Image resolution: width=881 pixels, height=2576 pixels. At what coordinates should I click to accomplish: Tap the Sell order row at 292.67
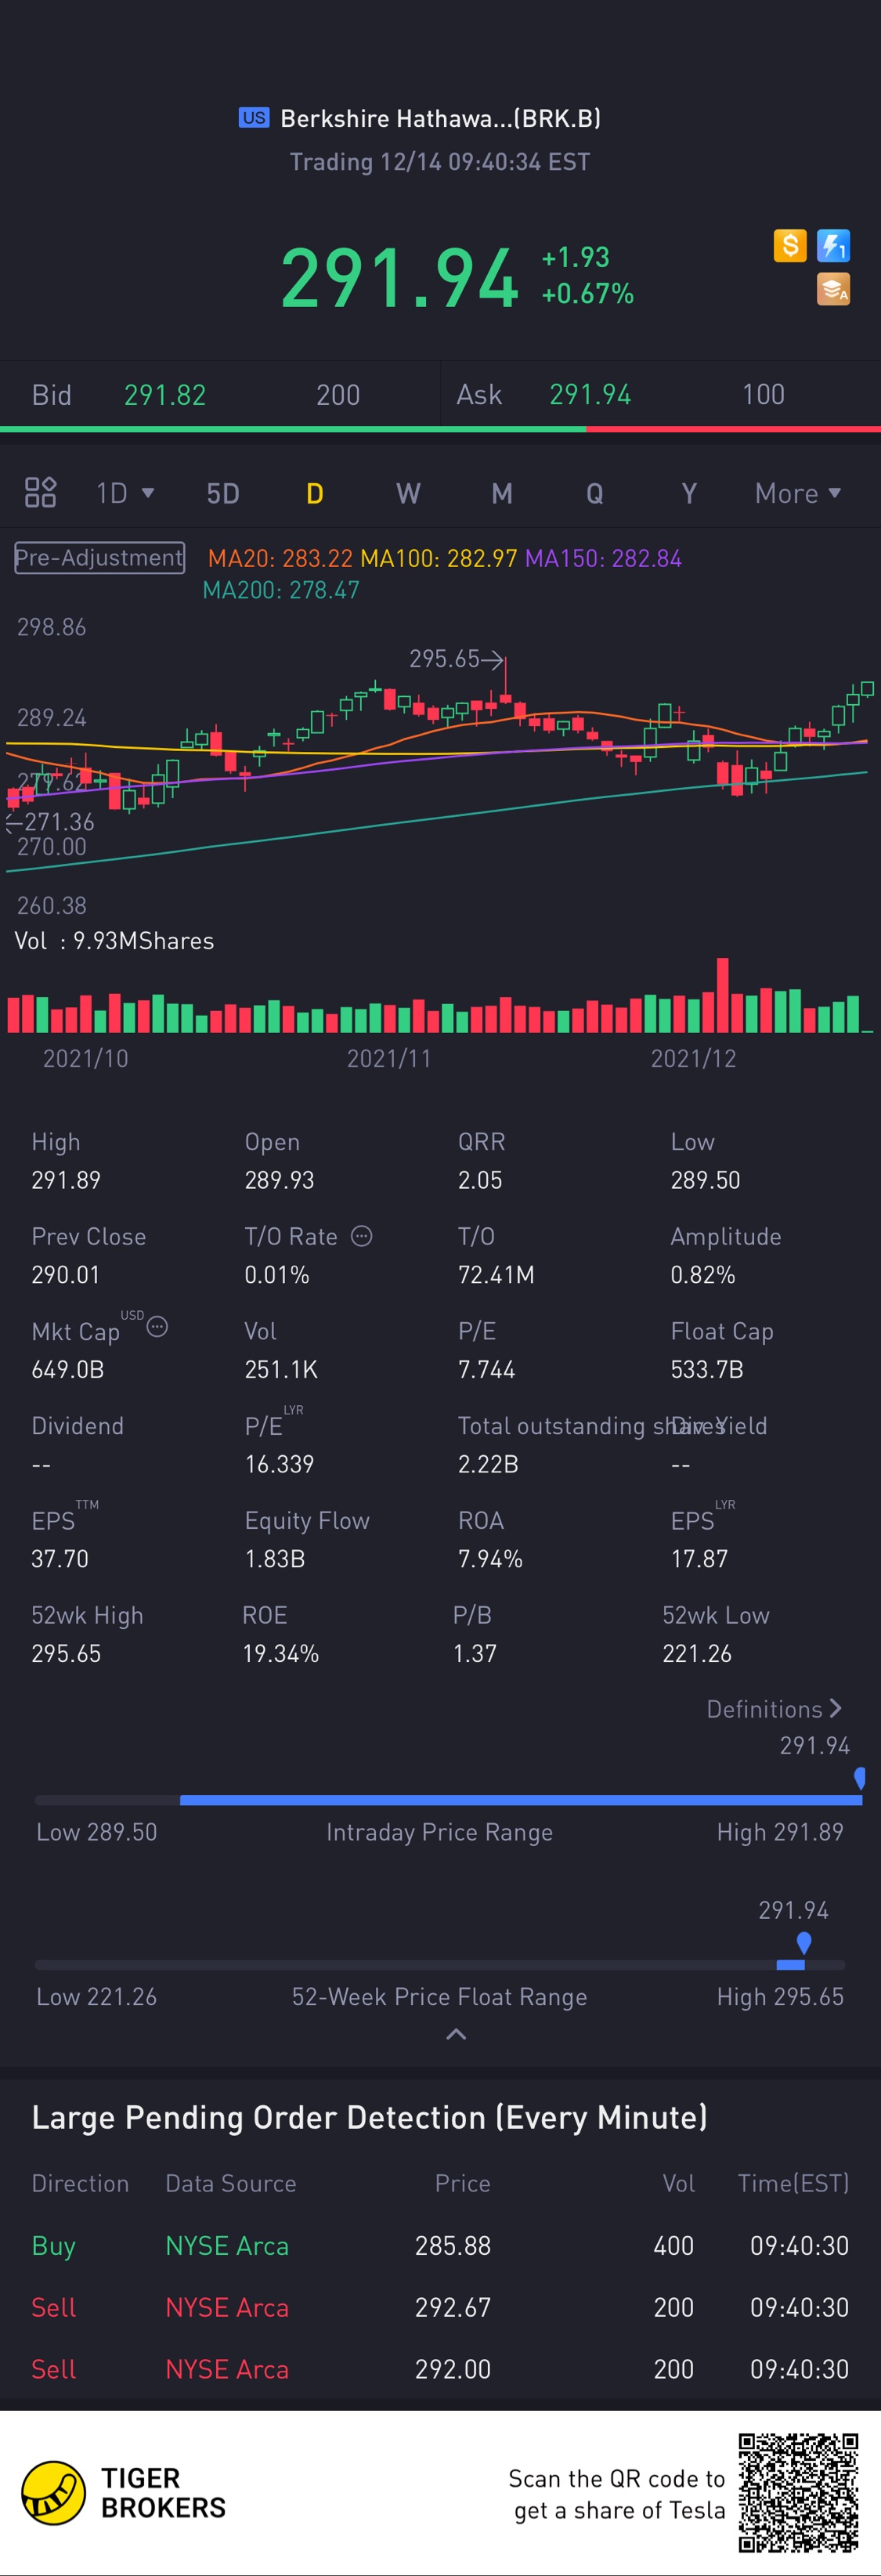pos(440,2308)
